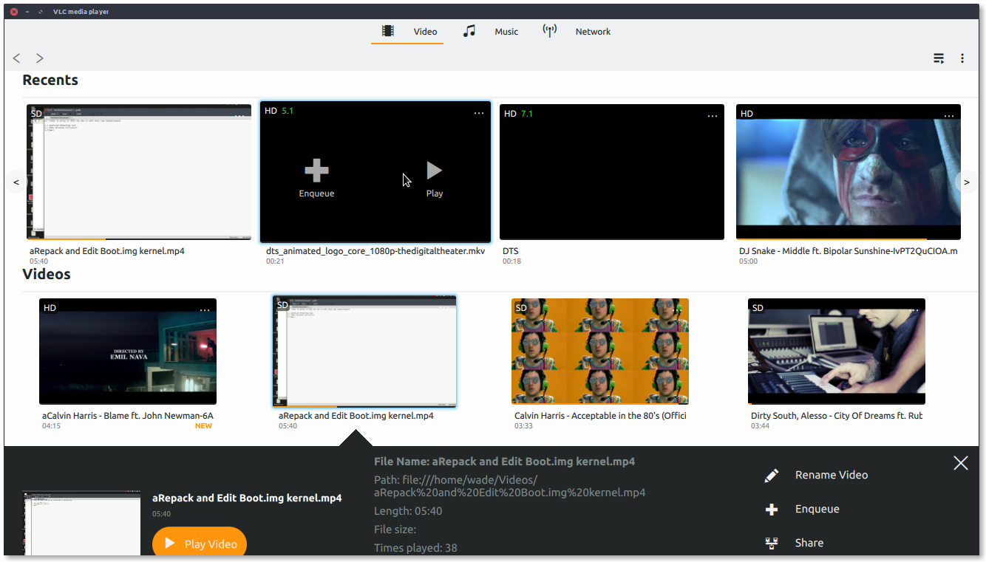Open the three-dot overflow menu in toolbar
Viewport: 986px width, 562px height.
962,58
